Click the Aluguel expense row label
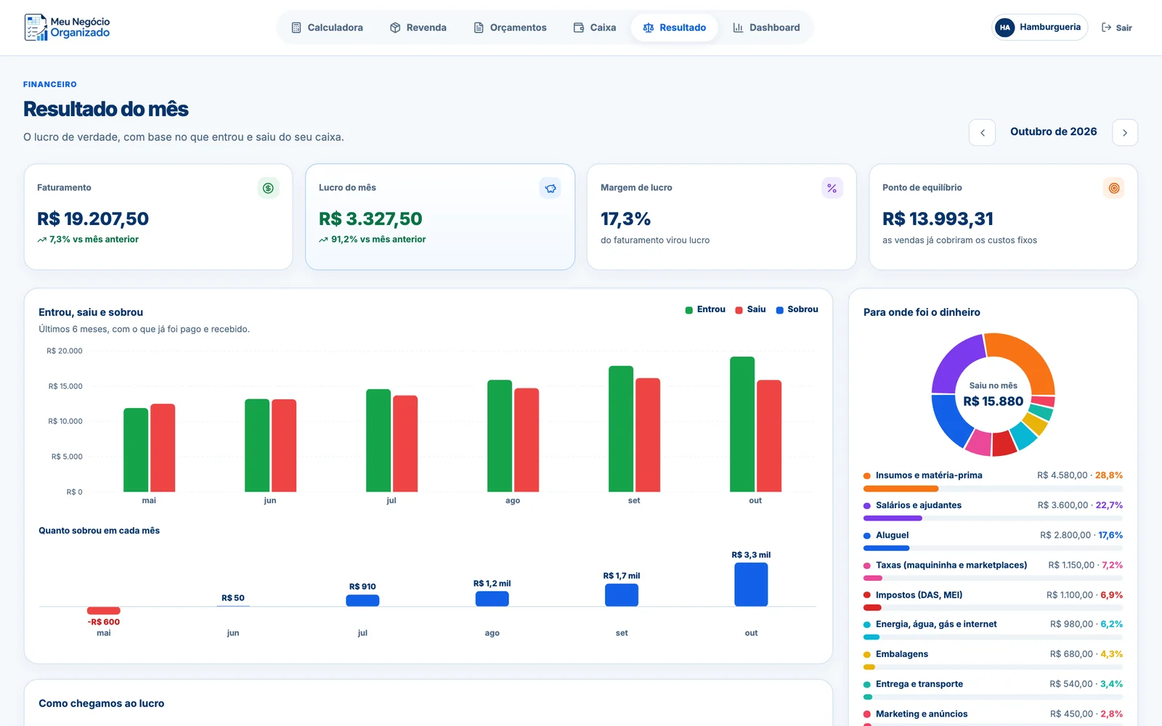 tap(892, 535)
